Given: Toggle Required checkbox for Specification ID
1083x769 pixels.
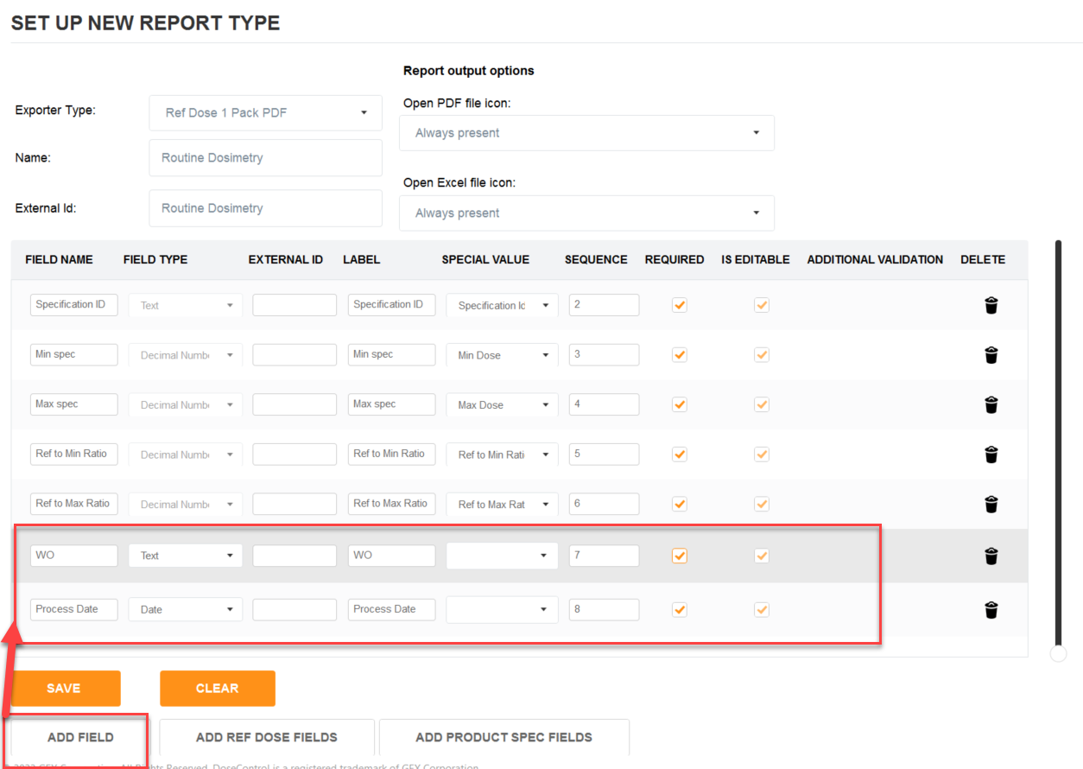Looking at the screenshot, I should (x=680, y=305).
